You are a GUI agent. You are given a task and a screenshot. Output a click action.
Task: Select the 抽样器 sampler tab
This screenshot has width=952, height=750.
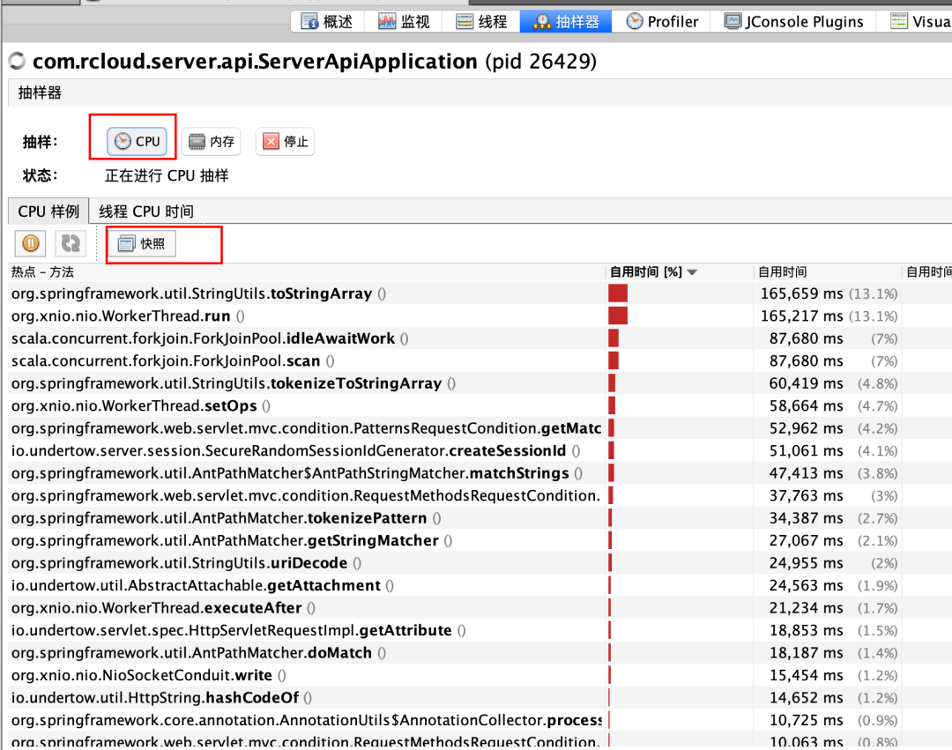(x=567, y=21)
